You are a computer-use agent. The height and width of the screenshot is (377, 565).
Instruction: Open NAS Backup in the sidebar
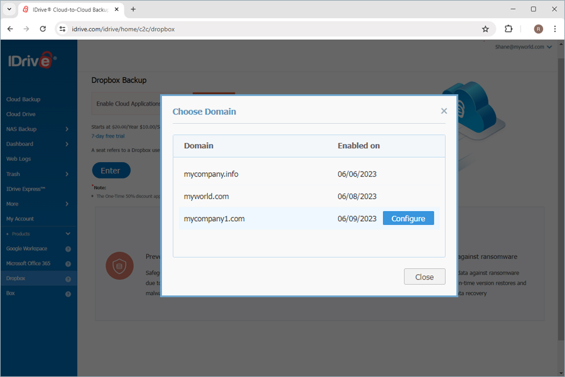21,129
